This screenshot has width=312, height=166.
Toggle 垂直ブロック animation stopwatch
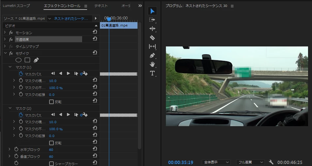(16, 156)
